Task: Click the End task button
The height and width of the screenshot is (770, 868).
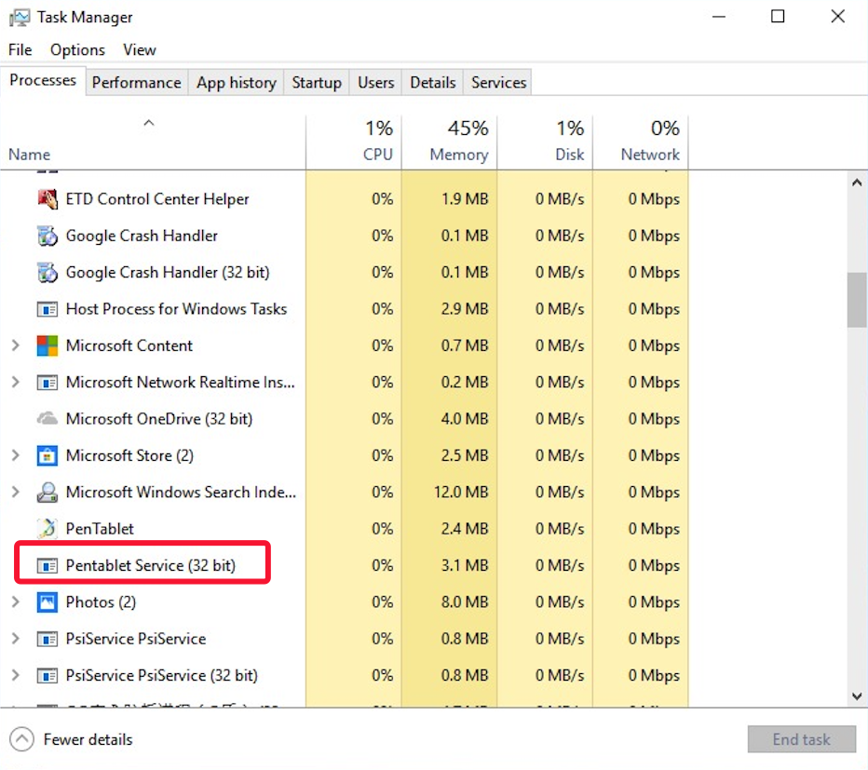Action: click(x=801, y=740)
